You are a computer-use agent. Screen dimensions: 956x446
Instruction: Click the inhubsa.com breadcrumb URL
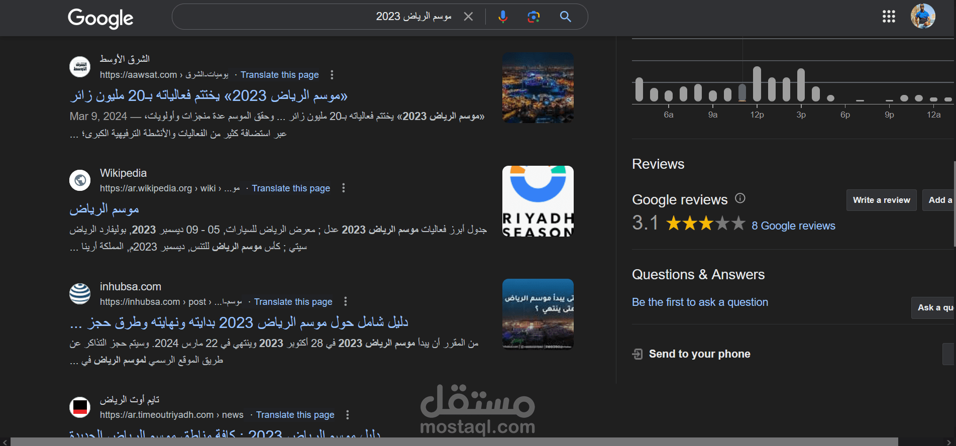point(171,302)
